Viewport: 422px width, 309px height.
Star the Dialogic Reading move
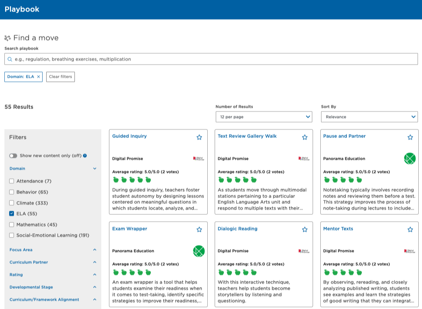(x=305, y=230)
